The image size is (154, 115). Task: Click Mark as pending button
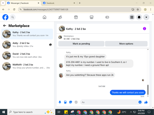tap(81, 44)
